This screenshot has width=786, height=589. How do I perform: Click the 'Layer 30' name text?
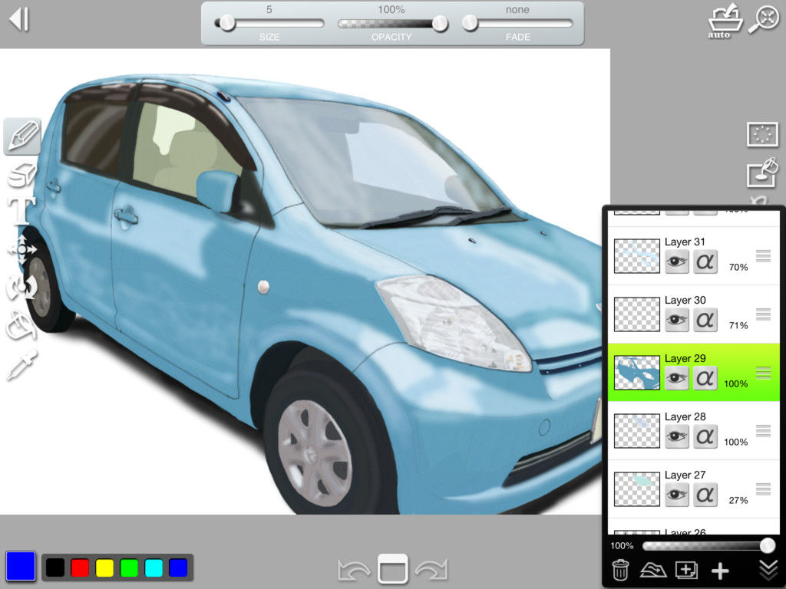click(685, 300)
